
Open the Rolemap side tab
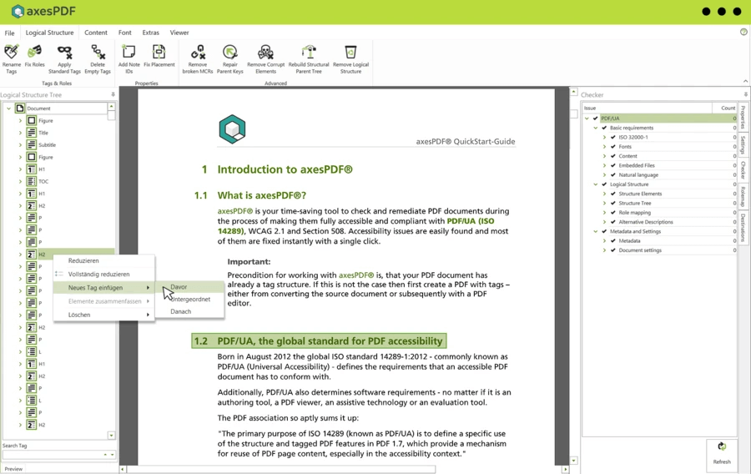click(x=743, y=197)
